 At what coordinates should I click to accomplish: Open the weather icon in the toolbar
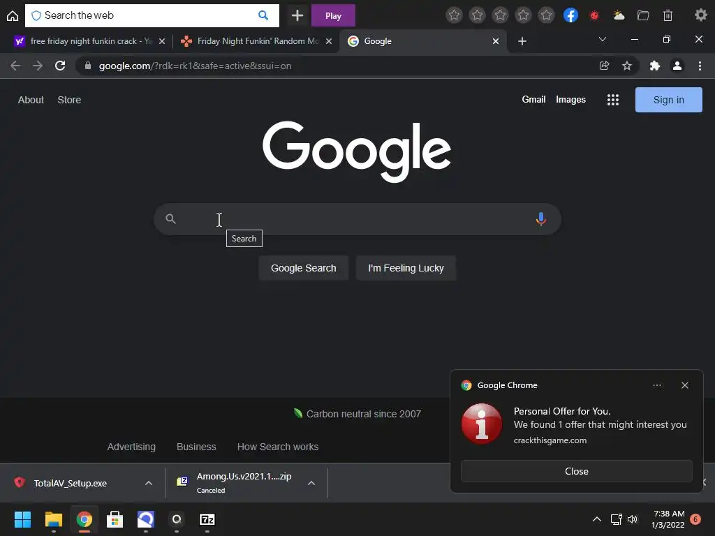pyautogui.click(x=619, y=15)
